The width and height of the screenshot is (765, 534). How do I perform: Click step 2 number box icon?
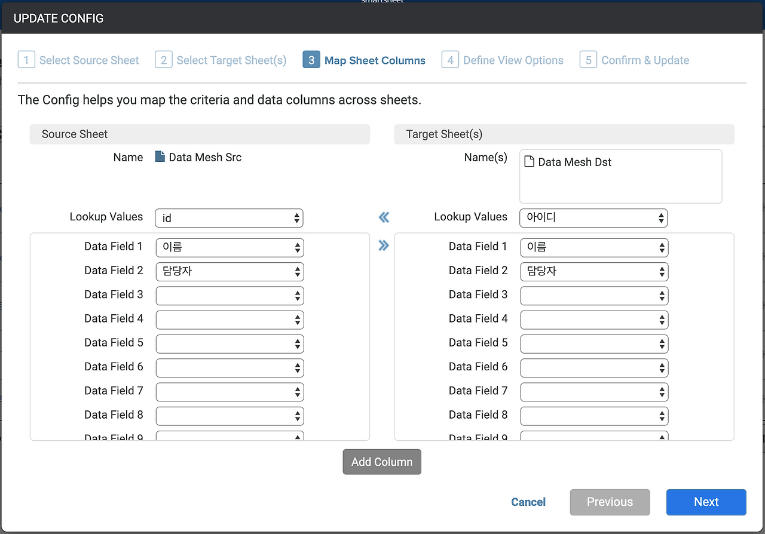164,60
